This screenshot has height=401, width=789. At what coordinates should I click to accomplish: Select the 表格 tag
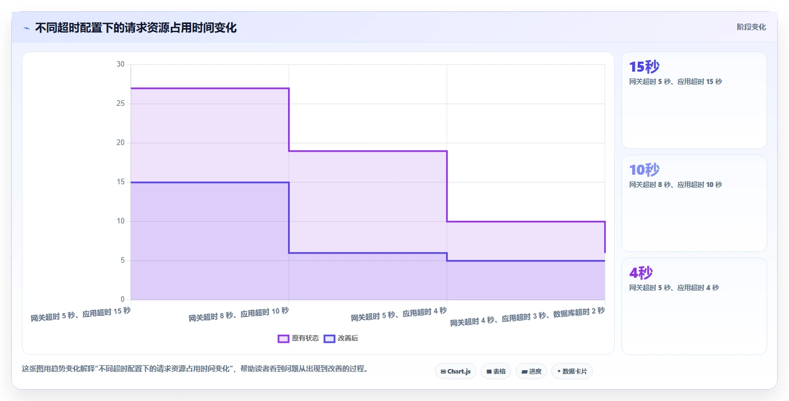click(496, 371)
